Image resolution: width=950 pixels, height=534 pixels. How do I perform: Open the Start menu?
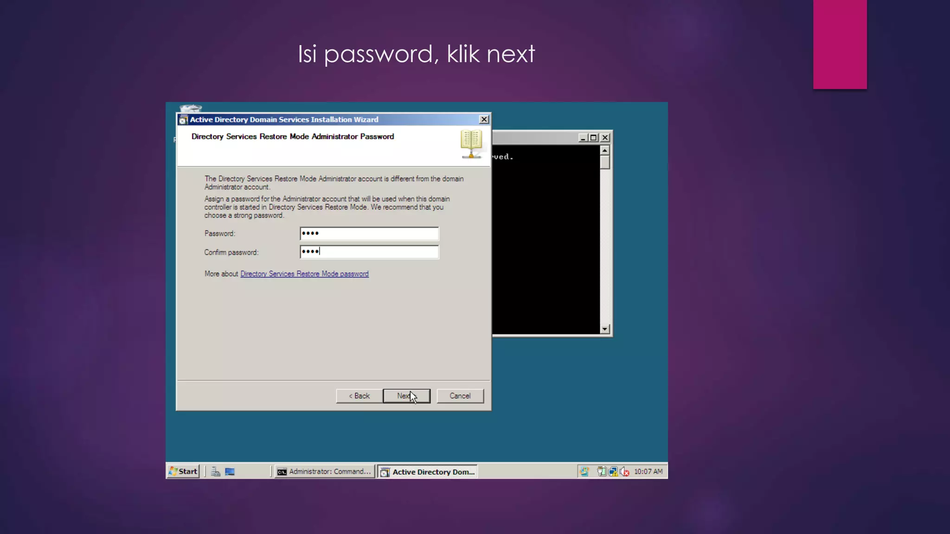tap(183, 471)
